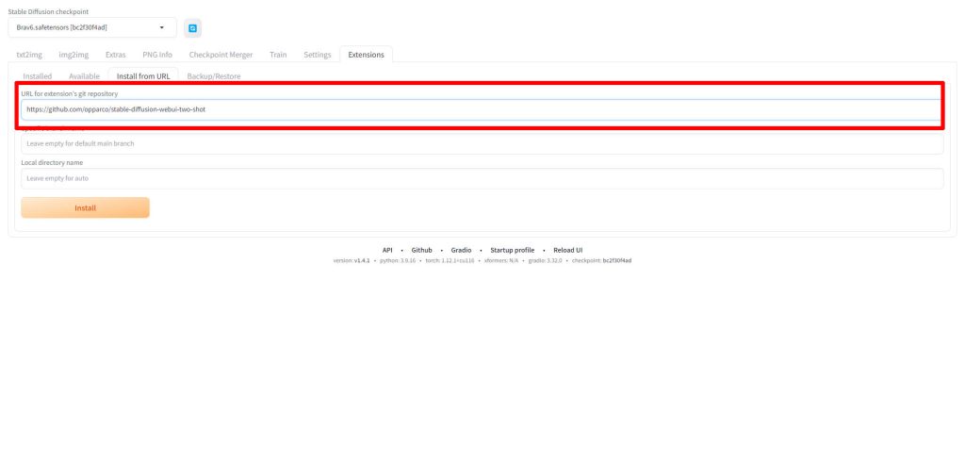Switch to the txt2img tab

pyautogui.click(x=29, y=55)
